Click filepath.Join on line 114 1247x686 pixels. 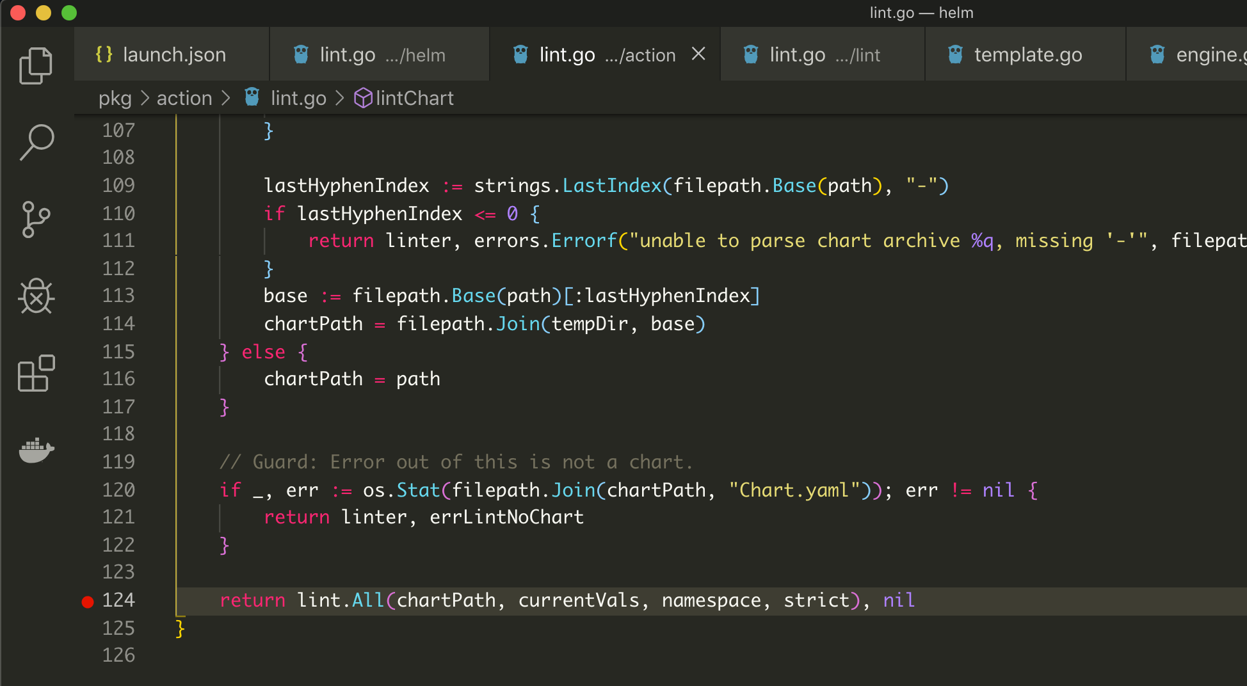click(x=469, y=324)
